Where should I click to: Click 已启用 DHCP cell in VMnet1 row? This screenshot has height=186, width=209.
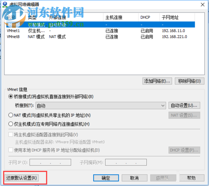[x=147, y=31]
